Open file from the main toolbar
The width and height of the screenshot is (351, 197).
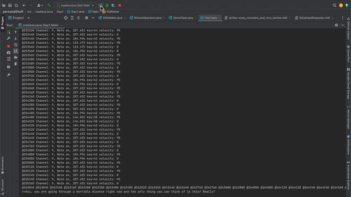point(4,5)
